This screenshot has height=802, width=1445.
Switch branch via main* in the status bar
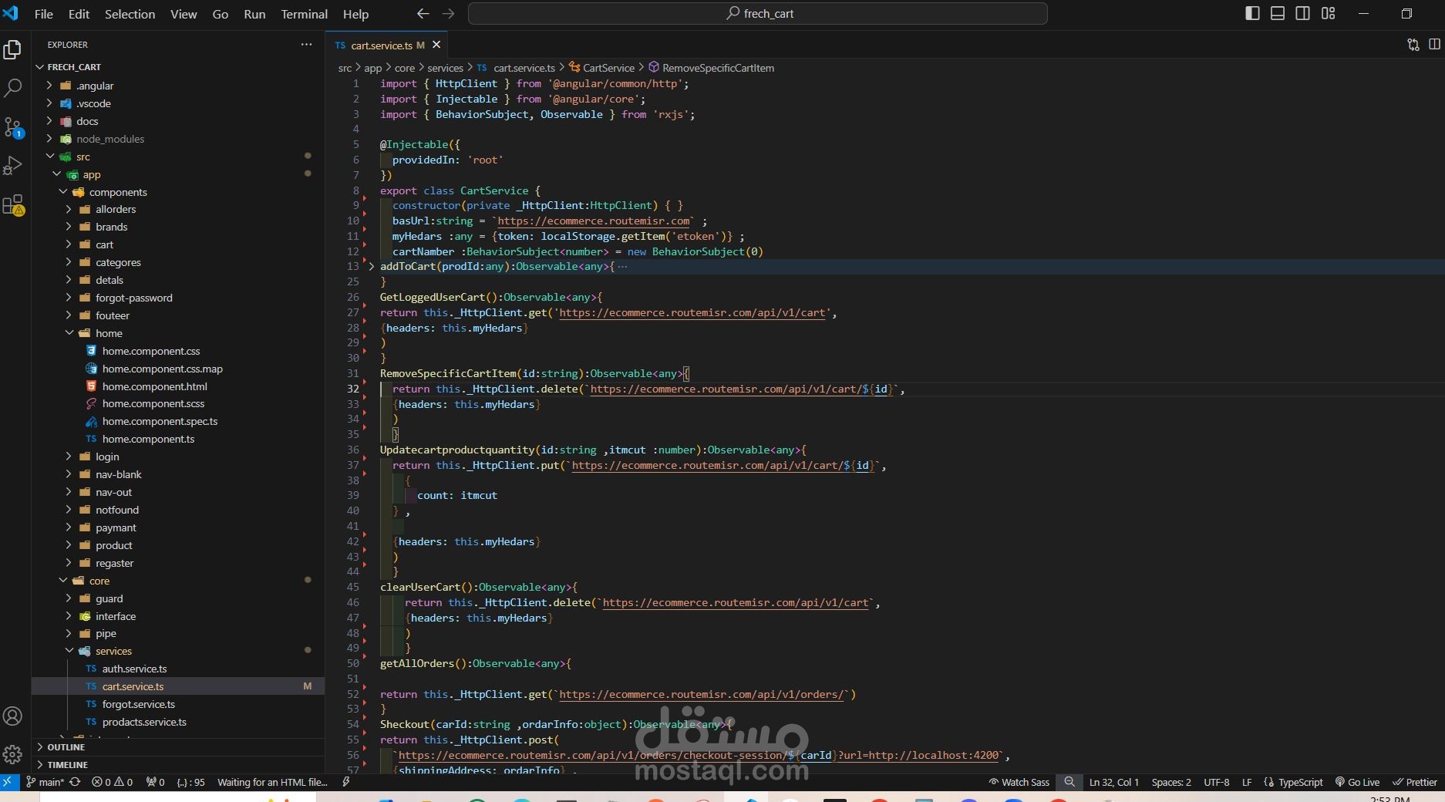45,782
